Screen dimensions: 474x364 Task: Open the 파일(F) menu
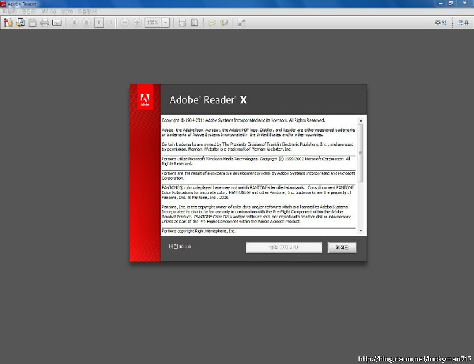pos(9,11)
